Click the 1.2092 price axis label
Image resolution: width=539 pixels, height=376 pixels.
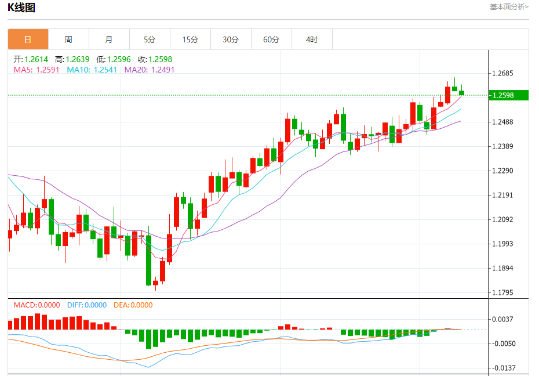click(x=502, y=219)
